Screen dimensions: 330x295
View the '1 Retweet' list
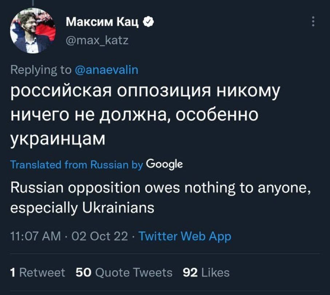[x=38, y=272]
